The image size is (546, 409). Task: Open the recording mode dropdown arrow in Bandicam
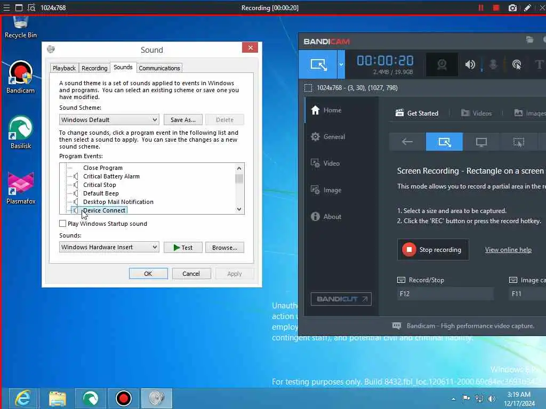341,64
